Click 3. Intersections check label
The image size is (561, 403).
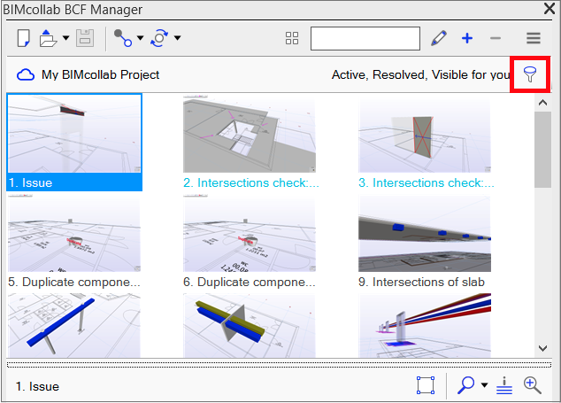427,182
